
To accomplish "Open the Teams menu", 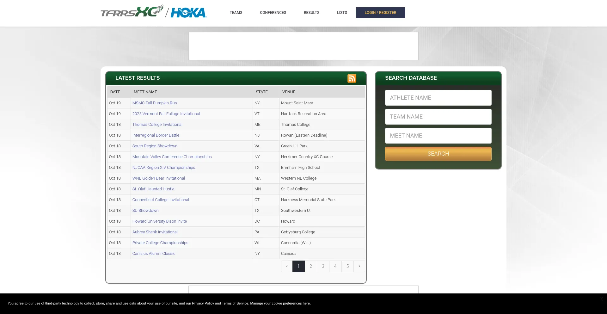I will [236, 13].
